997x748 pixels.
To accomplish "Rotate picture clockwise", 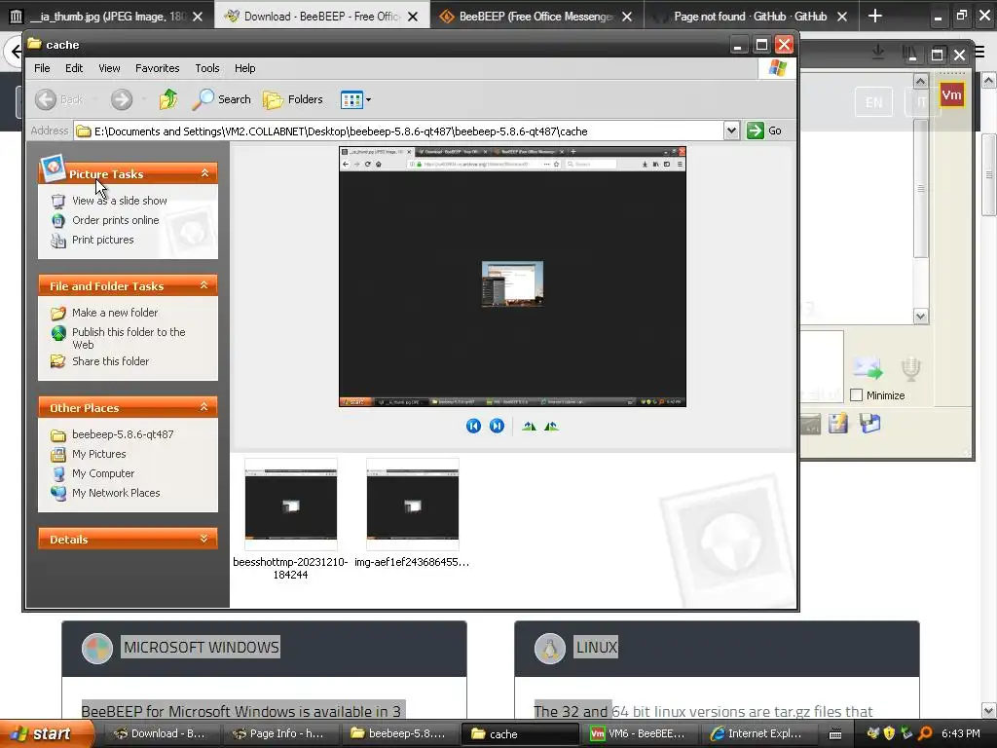I will [529, 427].
